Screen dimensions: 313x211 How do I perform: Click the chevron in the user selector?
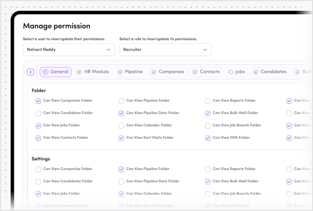[x=108, y=50]
